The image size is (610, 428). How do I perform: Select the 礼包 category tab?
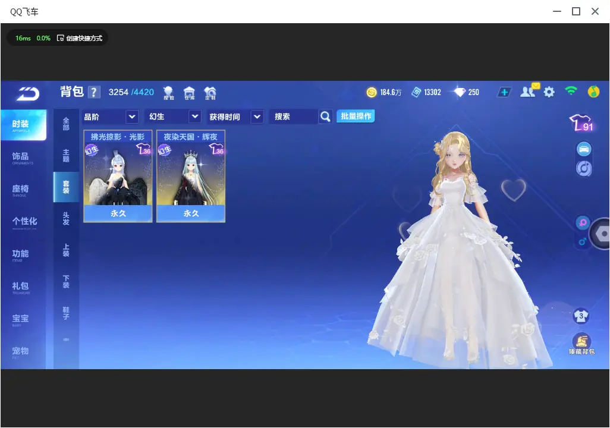click(x=23, y=287)
